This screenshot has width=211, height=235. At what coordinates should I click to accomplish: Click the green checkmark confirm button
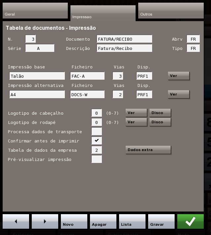click(x=190, y=221)
